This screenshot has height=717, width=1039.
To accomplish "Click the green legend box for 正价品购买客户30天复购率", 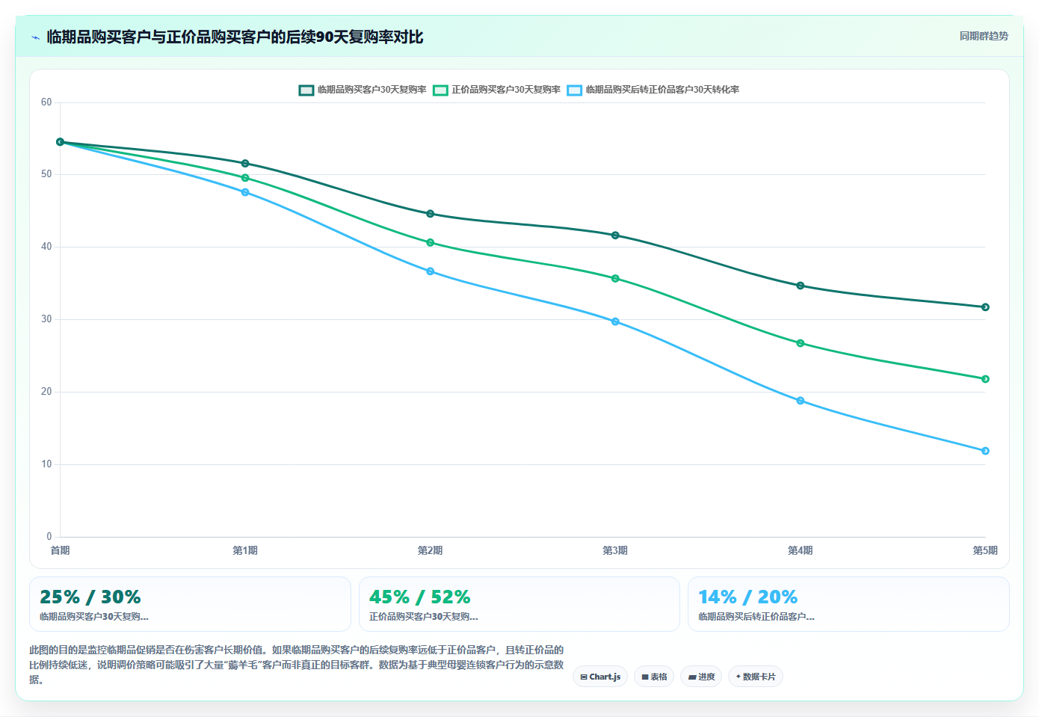I will (440, 90).
